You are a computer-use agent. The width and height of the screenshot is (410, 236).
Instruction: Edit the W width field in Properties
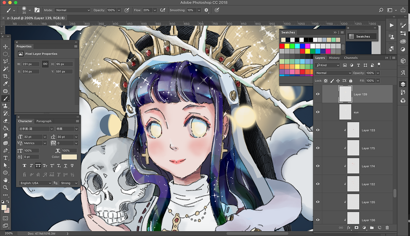[31, 64]
